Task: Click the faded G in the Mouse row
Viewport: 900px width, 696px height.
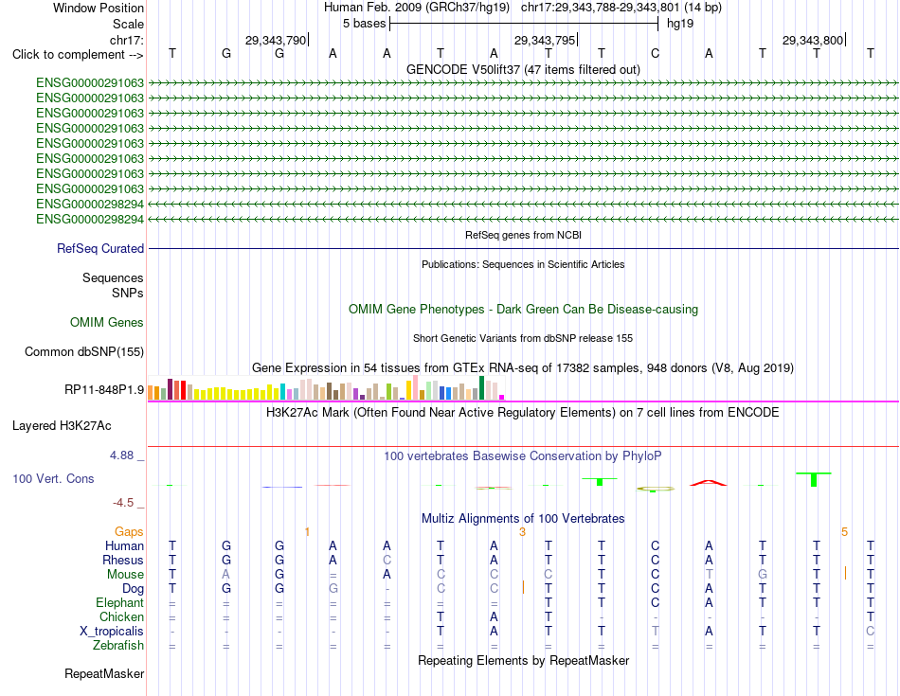Action: tap(763, 575)
